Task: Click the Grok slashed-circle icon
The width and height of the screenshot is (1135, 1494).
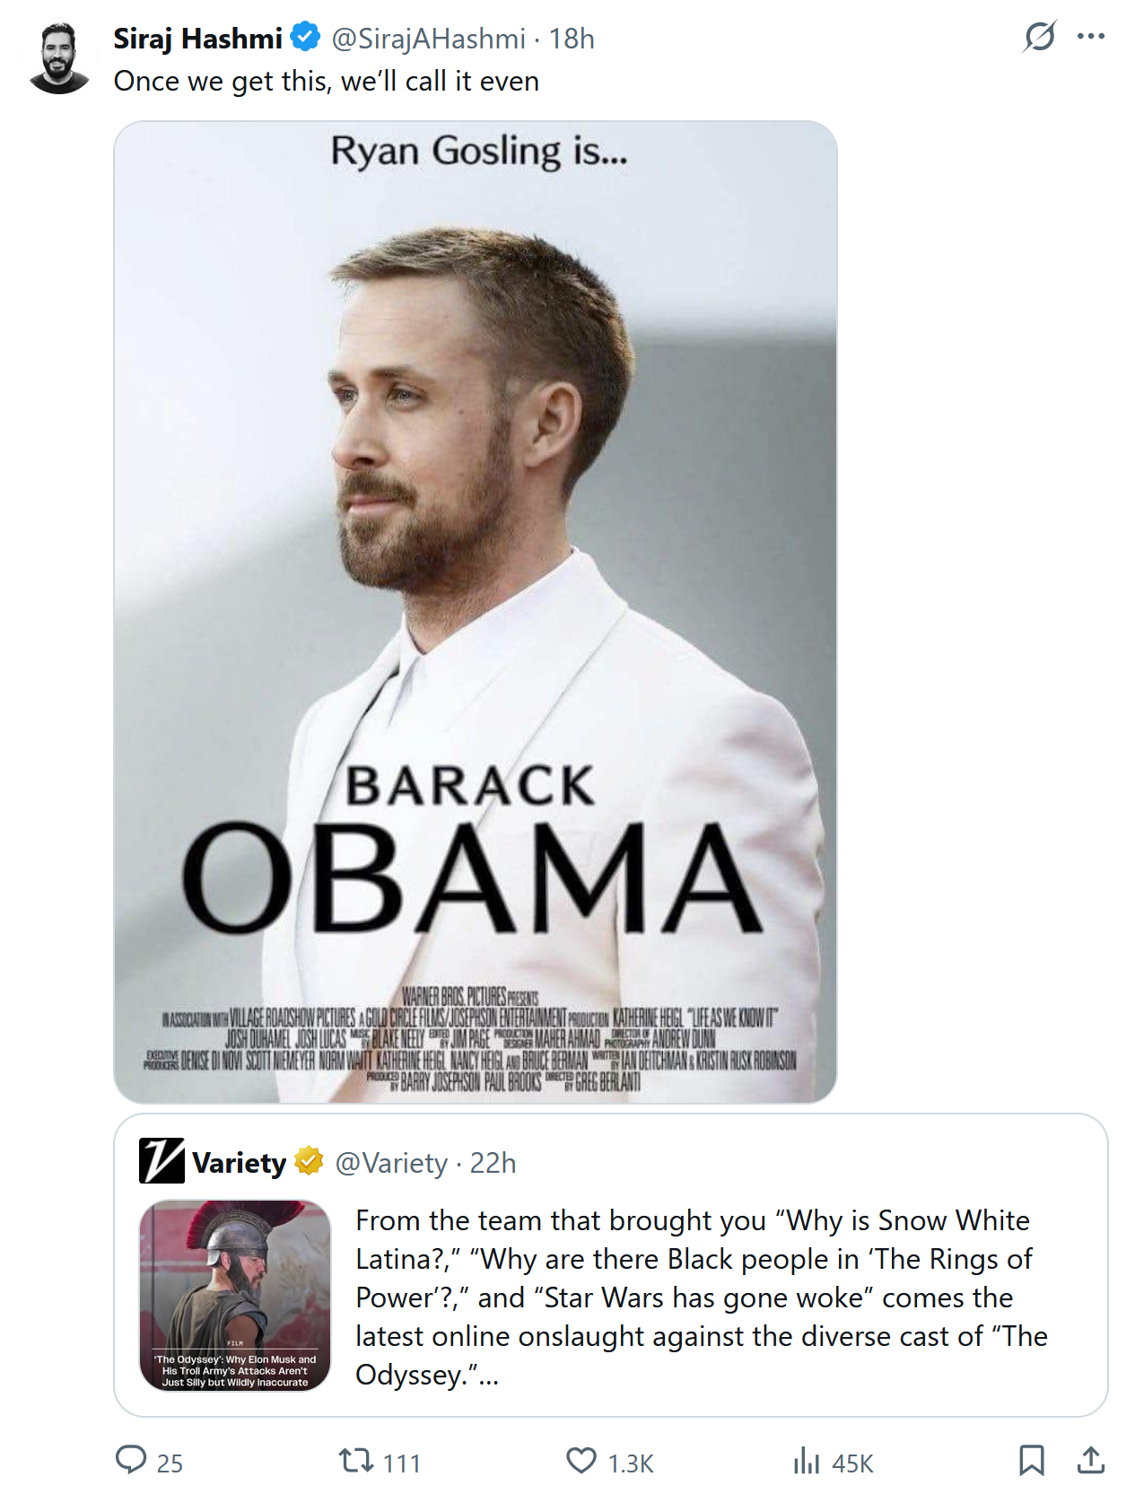Action: 1039,37
